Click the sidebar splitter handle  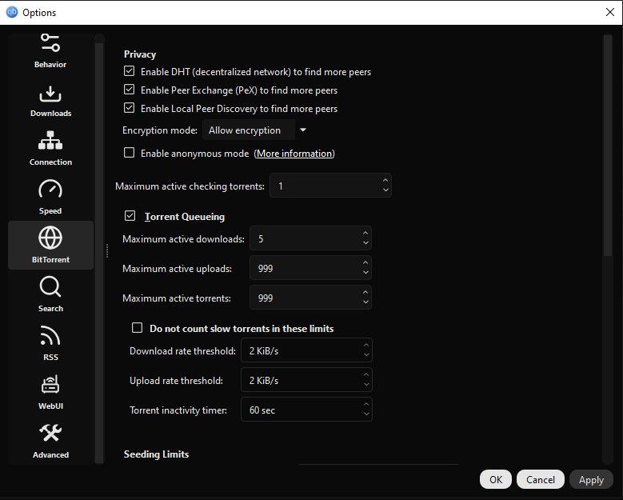click(107, 250)
